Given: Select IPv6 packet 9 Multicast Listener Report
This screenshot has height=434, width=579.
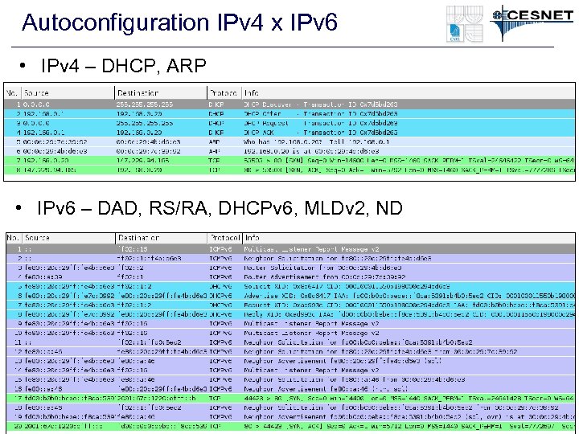Looking at the screenshot, I should click(x=290, y=324).
